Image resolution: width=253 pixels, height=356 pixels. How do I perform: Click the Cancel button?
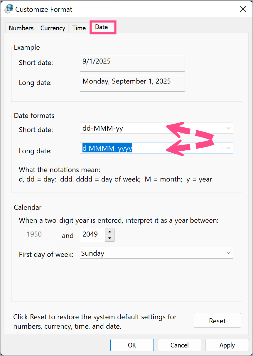(x=179, y=345)
